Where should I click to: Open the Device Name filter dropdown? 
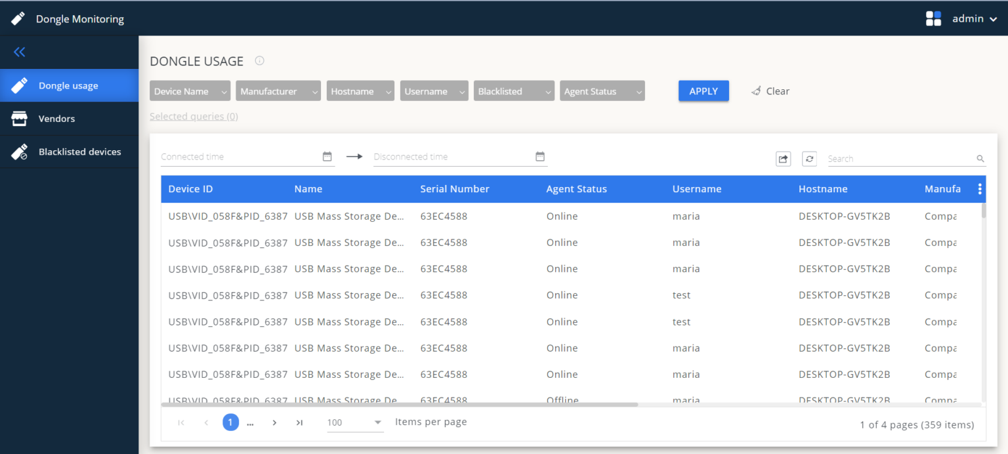(x=189, y=91)
